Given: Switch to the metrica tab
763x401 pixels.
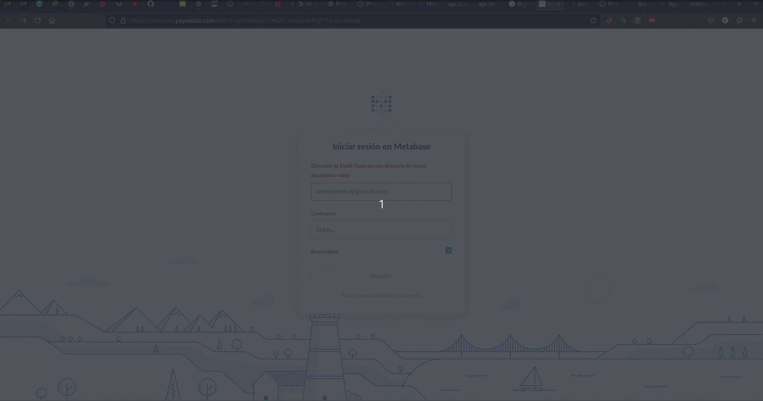Looking at the screenshot, I should (x=701, y=4).
